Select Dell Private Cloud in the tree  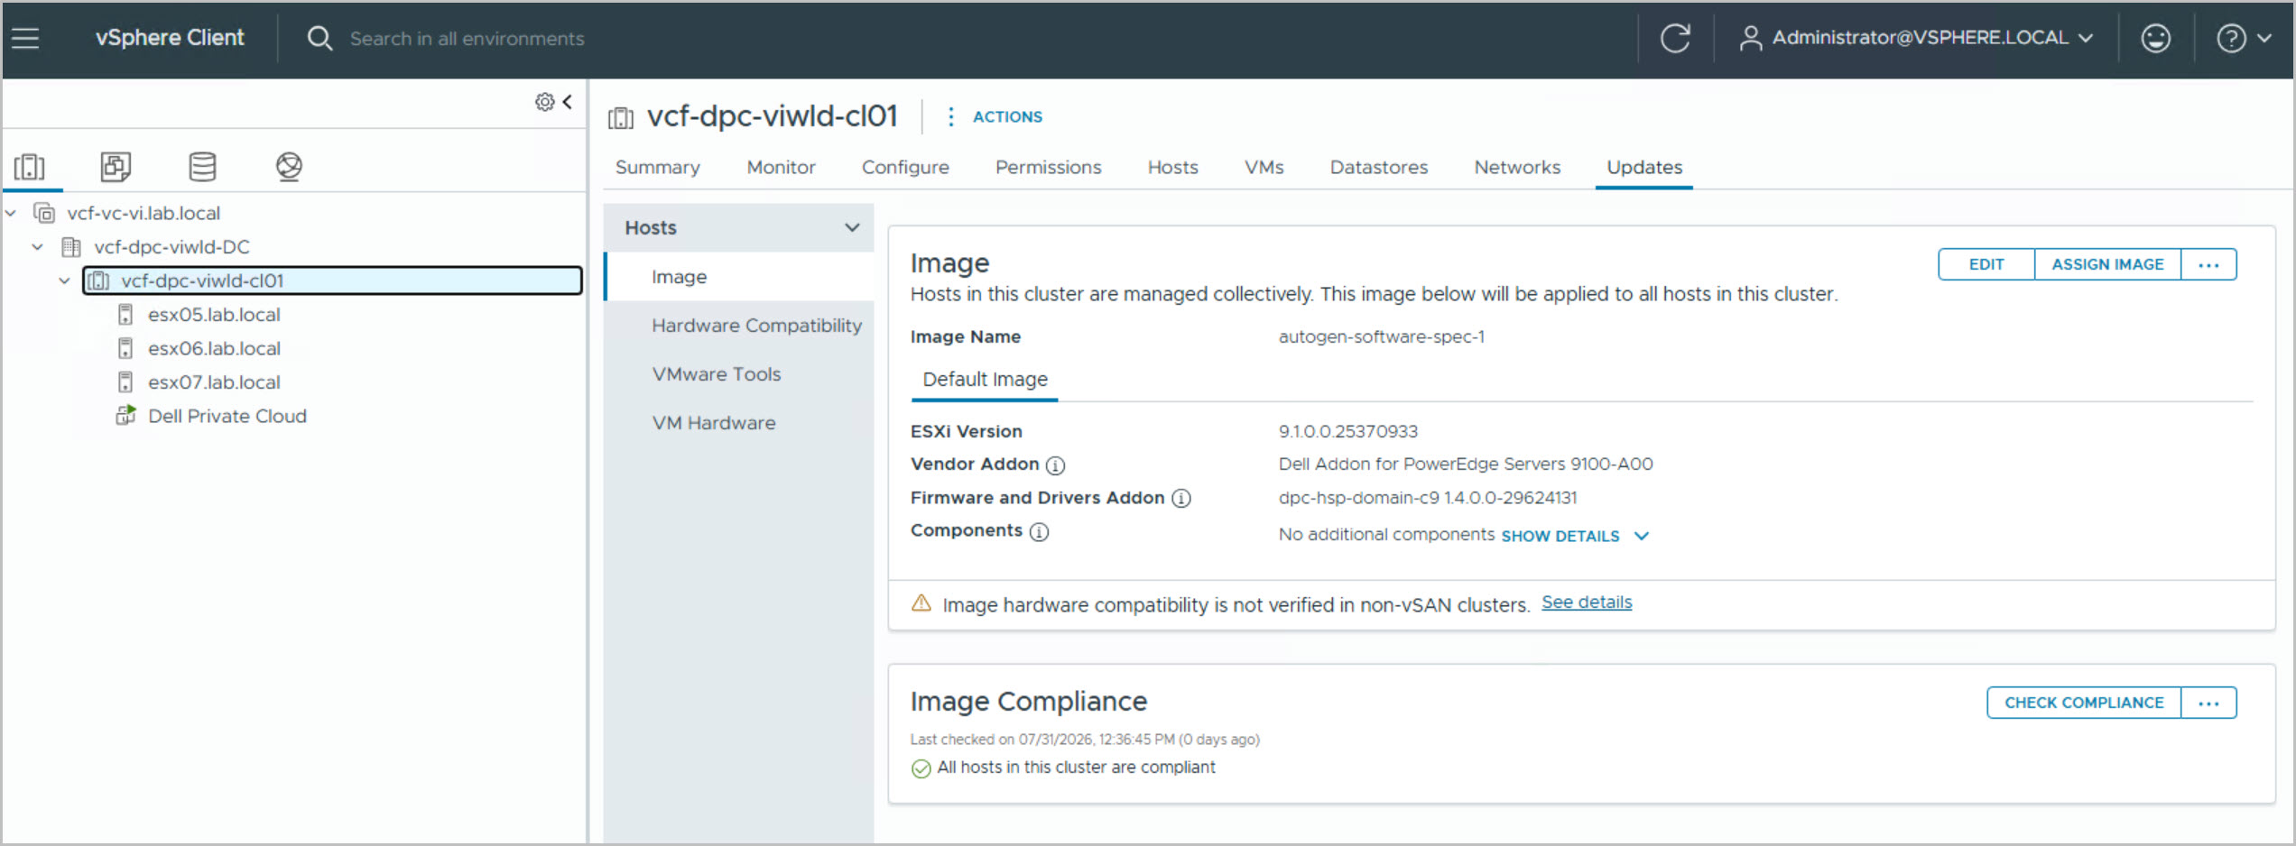tap(227, 416)
